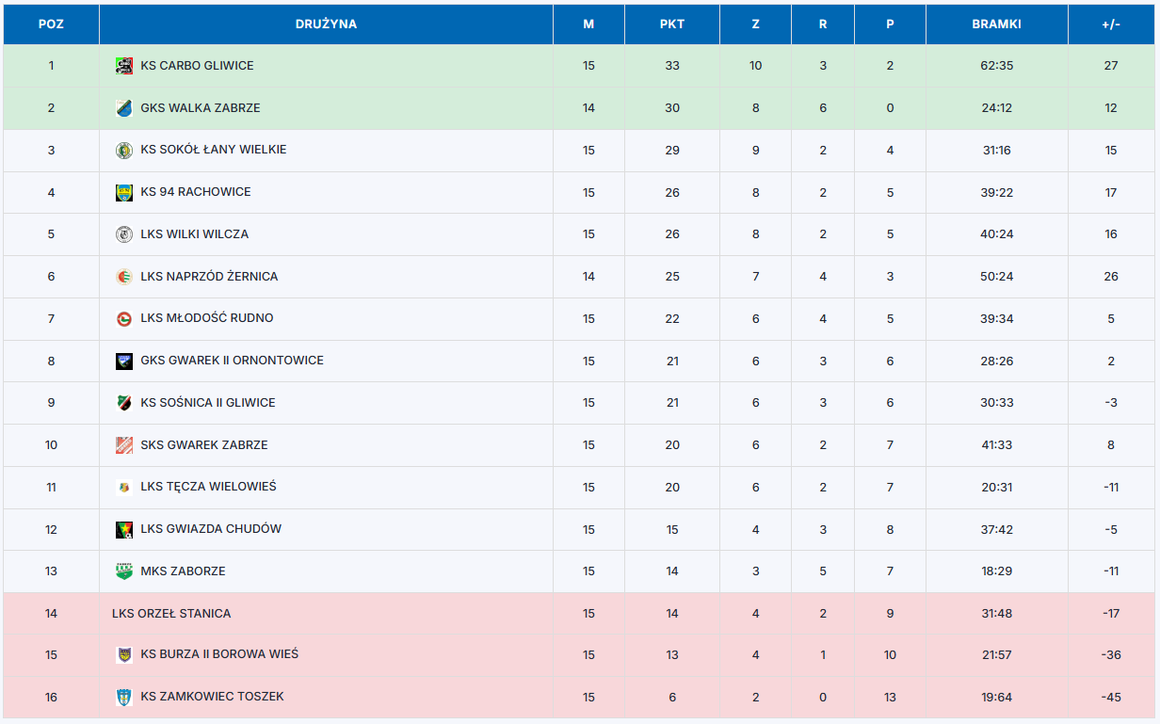Screen dimensions: 1160x724
Task: Click the LKS Naprzód Żernica team logo
Action: (123, 277)
